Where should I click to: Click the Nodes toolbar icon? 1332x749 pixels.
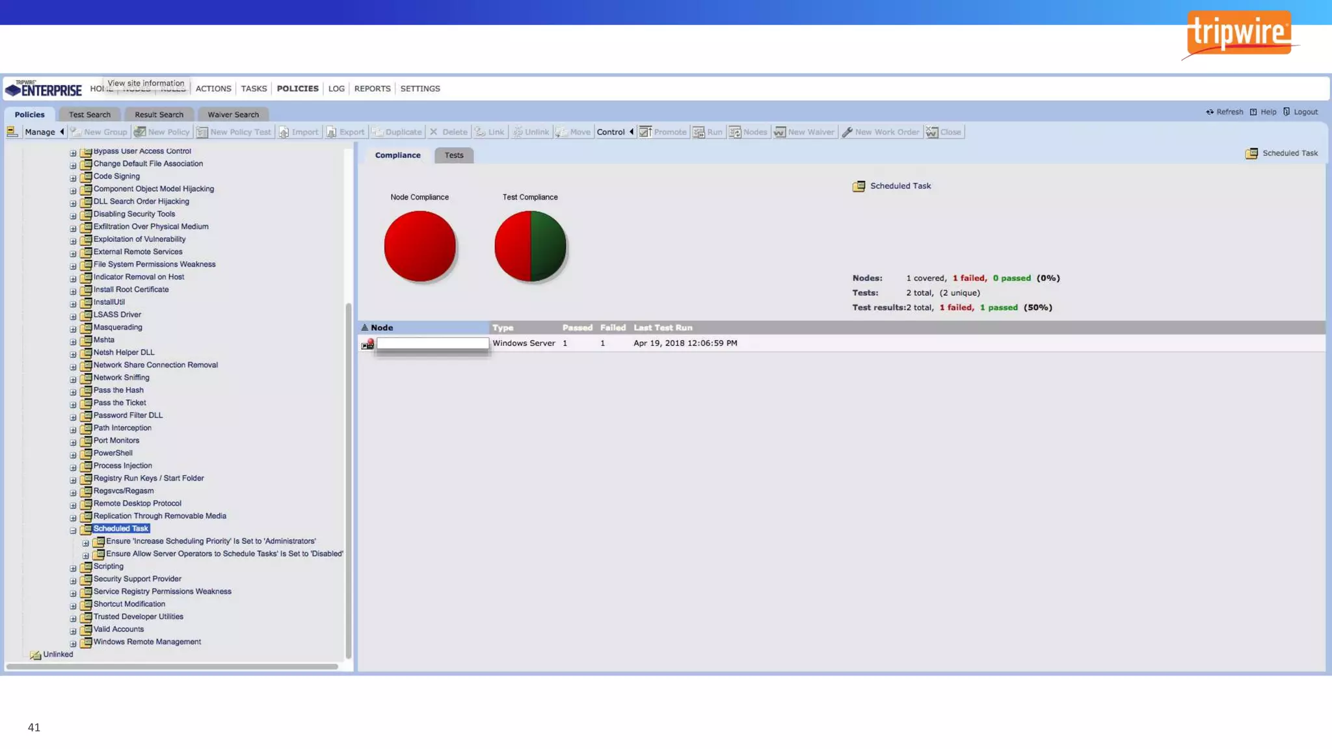(735, 132)
